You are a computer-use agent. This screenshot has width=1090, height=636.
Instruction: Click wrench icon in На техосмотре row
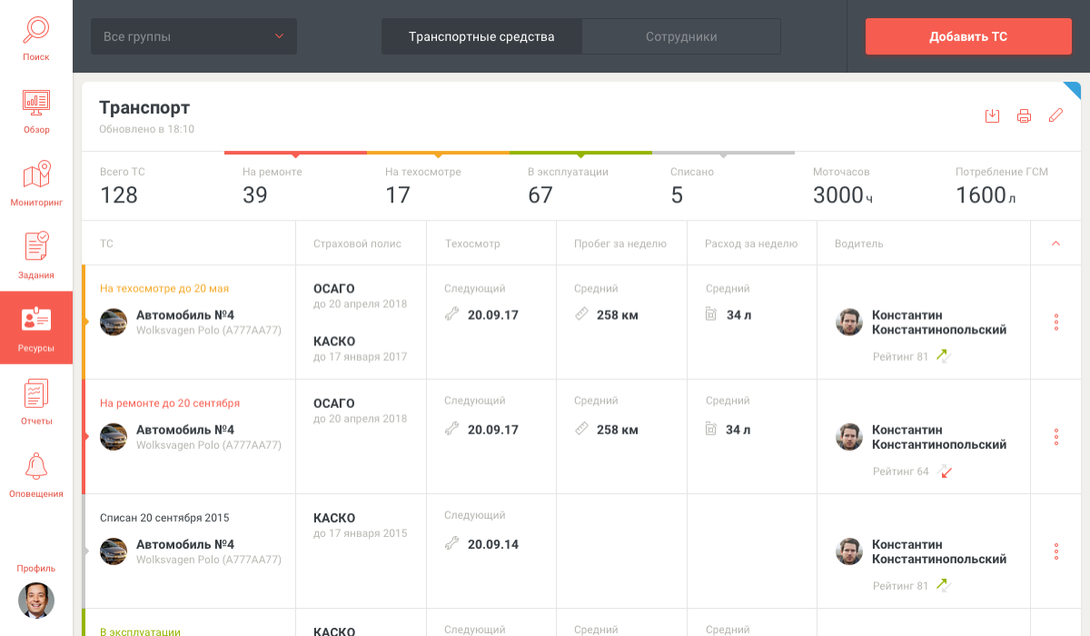[451, 314]
